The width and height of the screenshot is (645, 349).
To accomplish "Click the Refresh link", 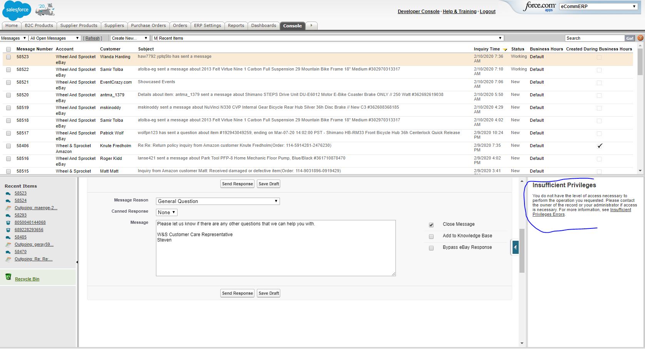I will (92, 38).
